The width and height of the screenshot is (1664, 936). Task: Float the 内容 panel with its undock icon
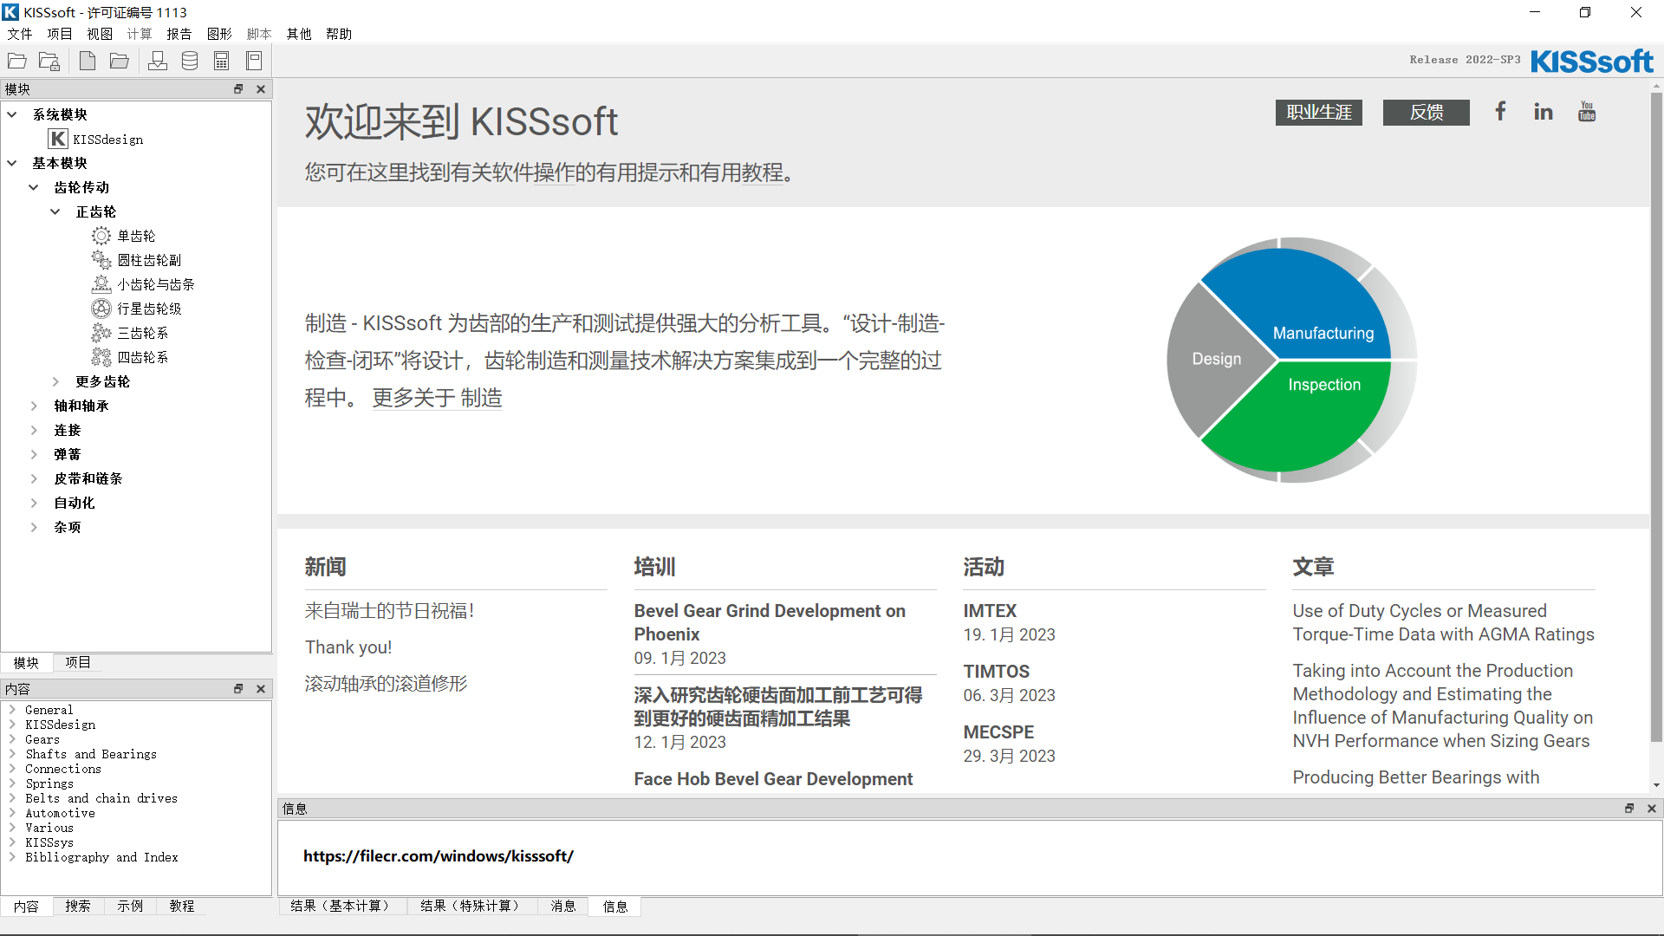(238, 689)
